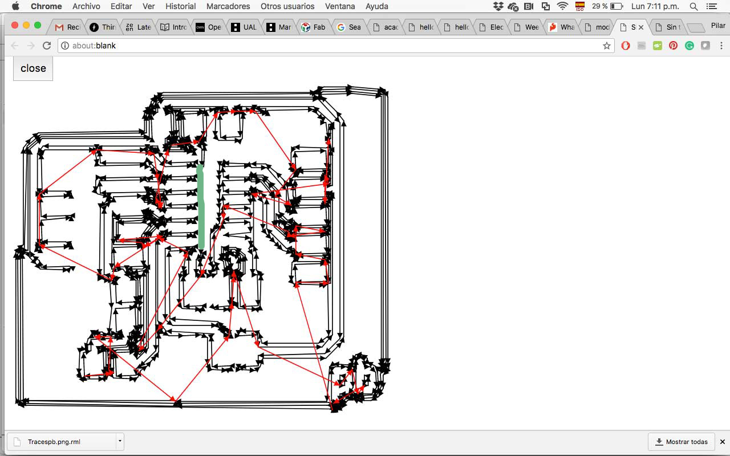Open the red hand blocker extension
730x456 pixels.
point(626,46)
